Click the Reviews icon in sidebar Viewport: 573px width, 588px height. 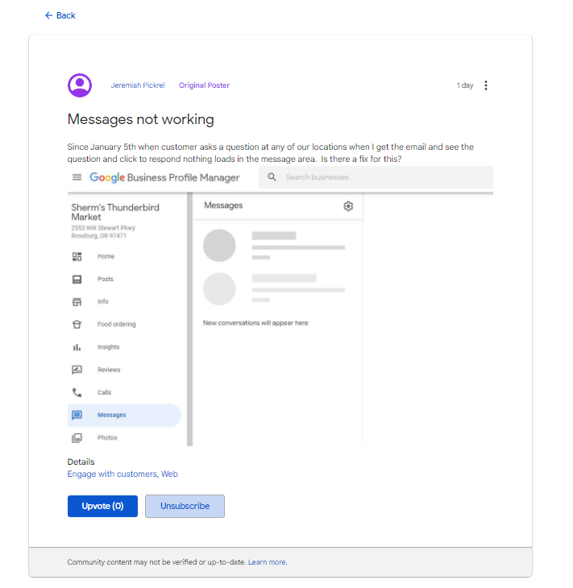pos(77,370)
